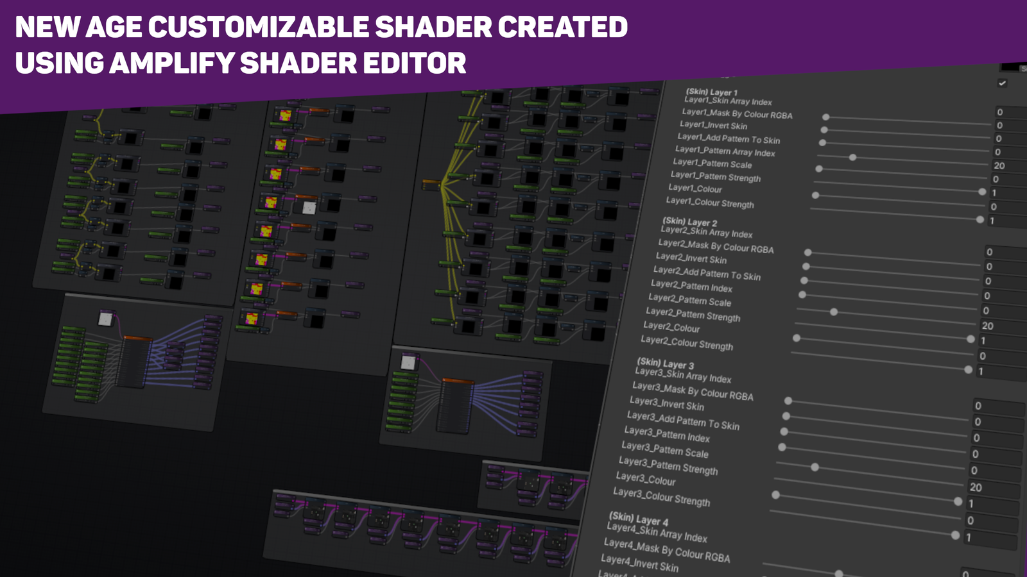
Task: Click the Layer 3 slider handle set to 20
Action: (815, 467)
